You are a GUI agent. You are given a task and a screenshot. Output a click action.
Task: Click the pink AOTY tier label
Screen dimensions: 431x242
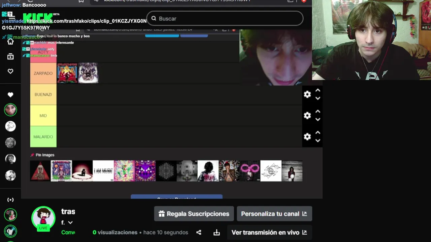[x=43, y=52]
